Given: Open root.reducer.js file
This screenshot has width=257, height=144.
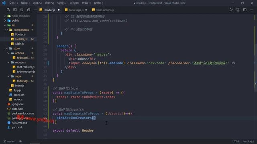Looking at the screenshot, I should (x=26, y=67).
